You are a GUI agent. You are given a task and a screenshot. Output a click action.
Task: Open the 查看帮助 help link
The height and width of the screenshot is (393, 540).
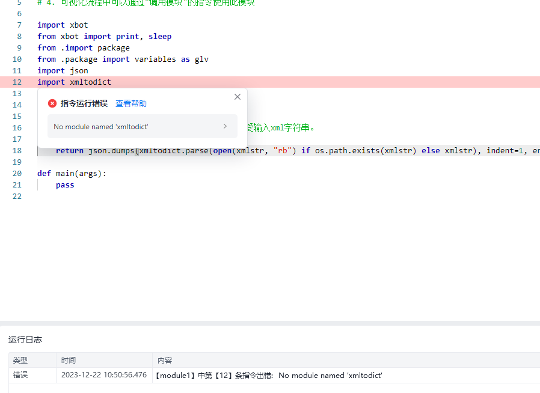click(130, 103)
